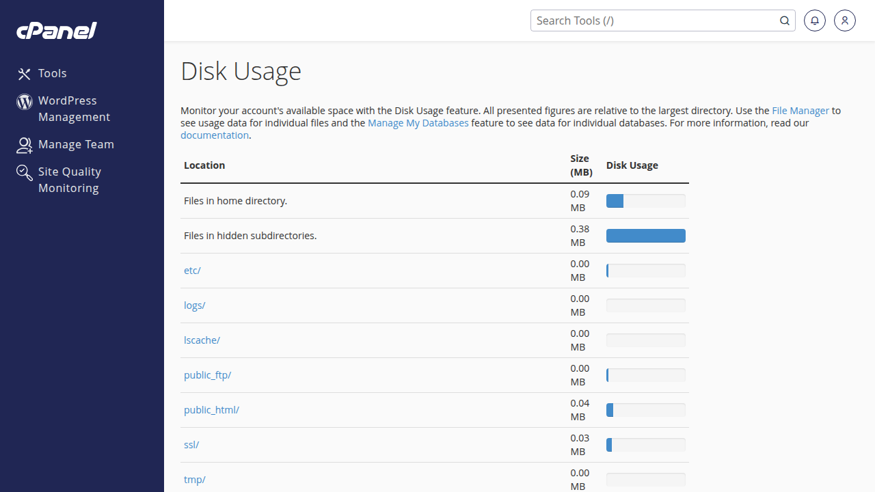Click the Tools wrench icon
The height and width of the screenshot is (492, 875).
coord(25,74)
